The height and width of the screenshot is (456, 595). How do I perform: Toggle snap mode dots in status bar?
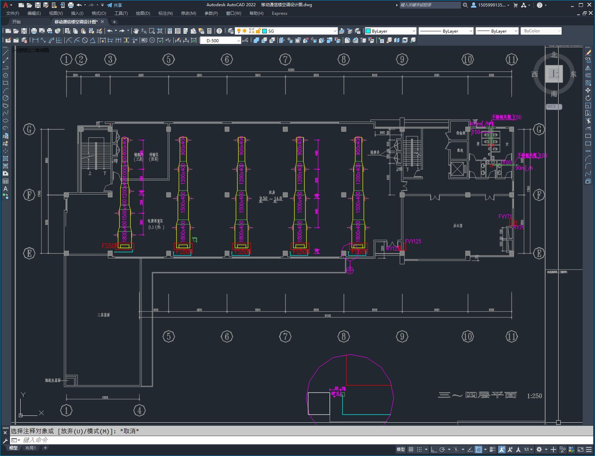419,449
